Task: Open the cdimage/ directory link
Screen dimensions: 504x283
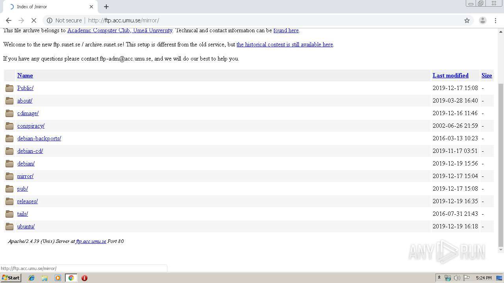Action: pyautogui.click(x=28, y=113)
